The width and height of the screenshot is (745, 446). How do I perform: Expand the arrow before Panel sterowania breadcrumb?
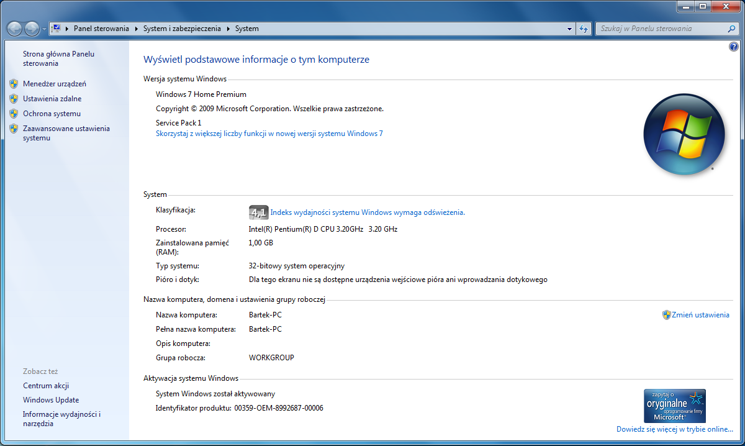point(66,29)
